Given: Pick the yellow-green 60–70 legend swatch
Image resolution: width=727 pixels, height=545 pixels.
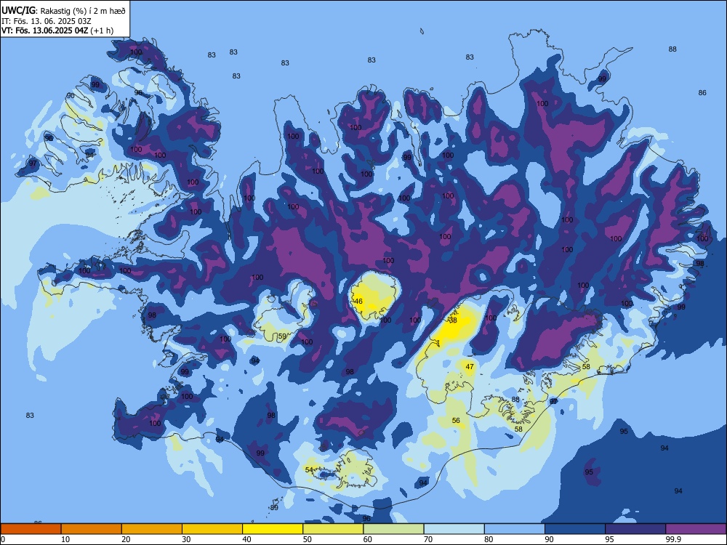Looking at the screenshot, I should tap(393, 529).
